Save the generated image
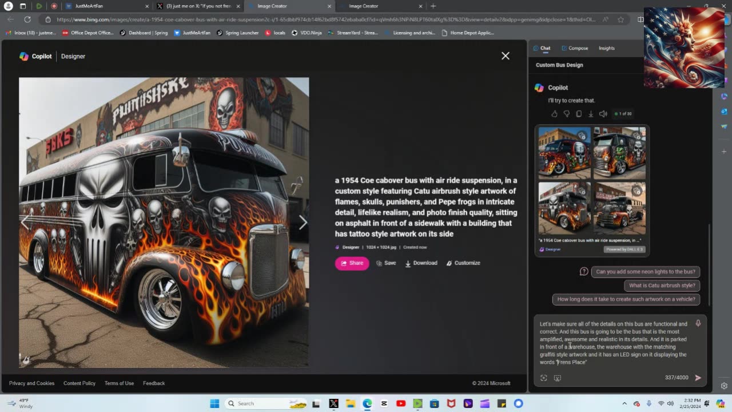The image size is (732, 412). pos(386,263)
